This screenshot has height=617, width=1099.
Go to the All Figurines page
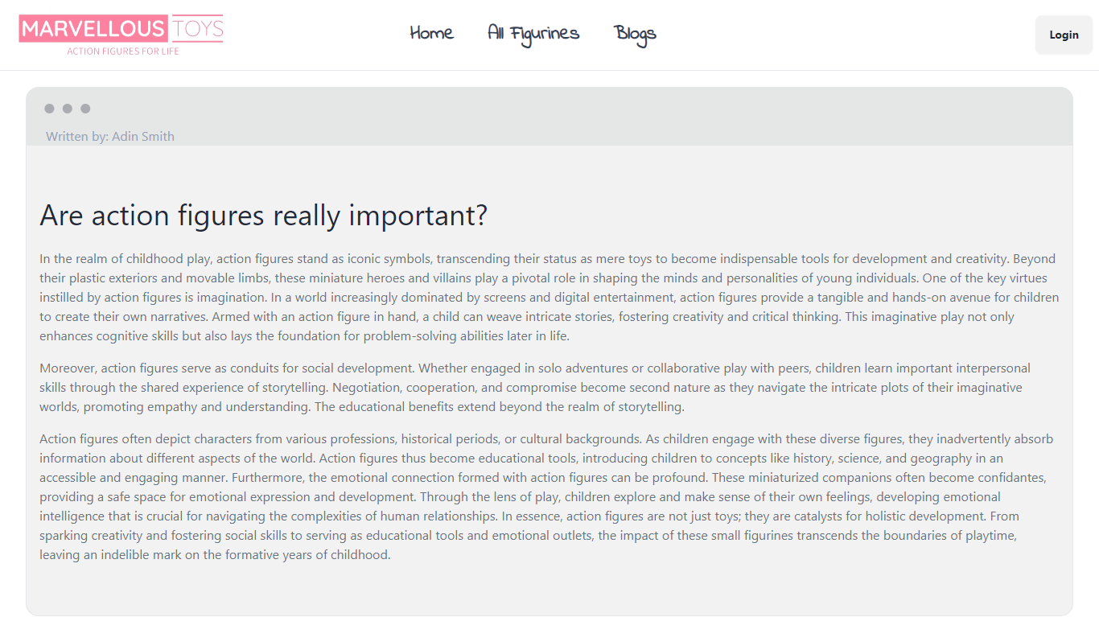pyautogui.click(x=533, y=34)
